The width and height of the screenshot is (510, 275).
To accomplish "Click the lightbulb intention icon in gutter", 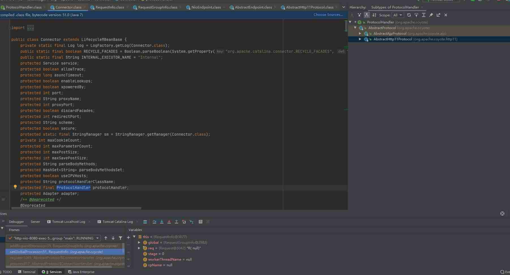I will [15, 187].
